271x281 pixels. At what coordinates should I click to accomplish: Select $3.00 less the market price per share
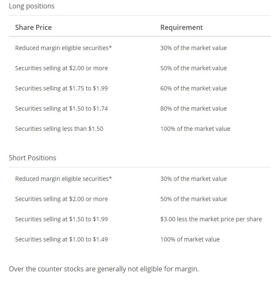click(211, 219)
